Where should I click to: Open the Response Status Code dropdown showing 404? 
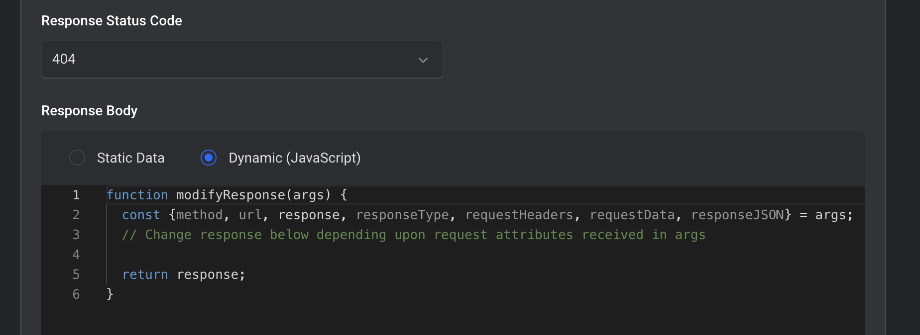click(x=241, y=60)
